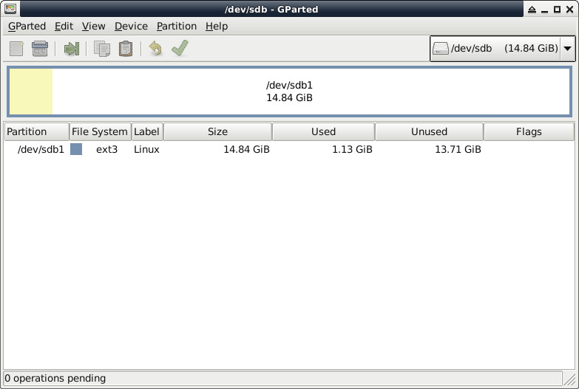579x389 pixels.
Task: Click the Copy partition toolbar icon
Action: 102,49
